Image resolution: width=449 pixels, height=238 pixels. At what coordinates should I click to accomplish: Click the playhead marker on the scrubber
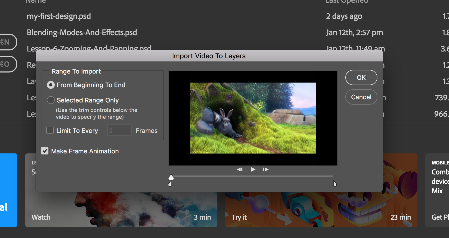[171, 177]
